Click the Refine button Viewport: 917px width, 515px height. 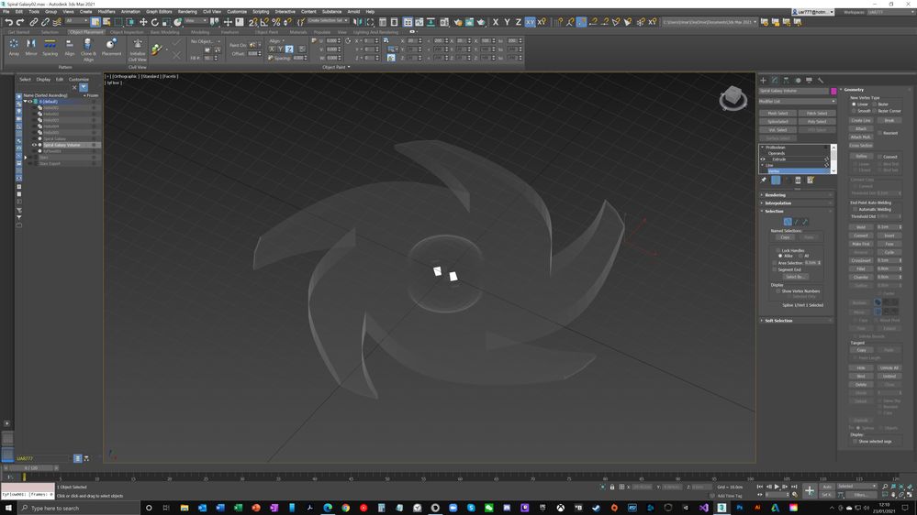coord(861,157)
